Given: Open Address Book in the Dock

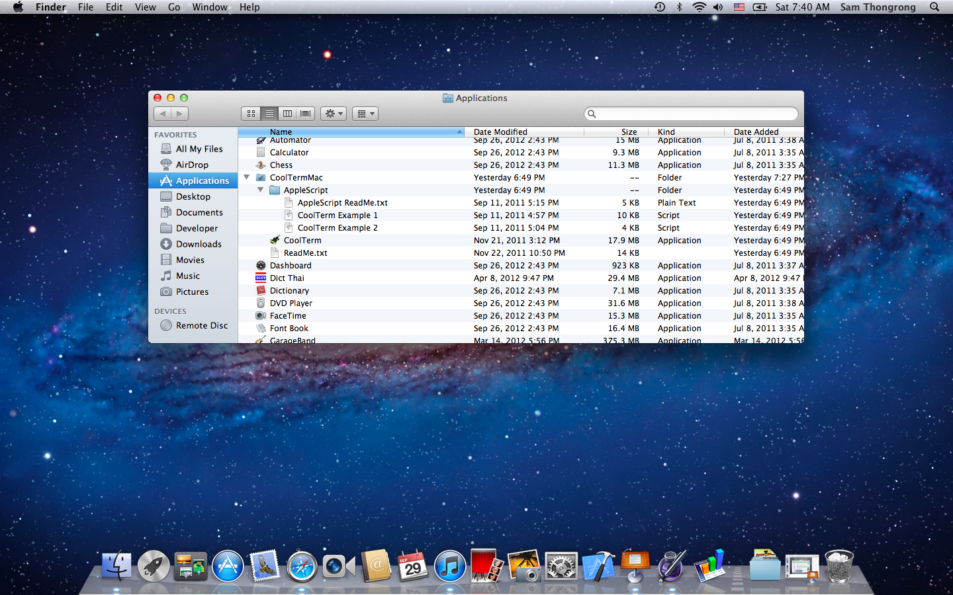Looking at the screenshot, I should pos(376,567).
